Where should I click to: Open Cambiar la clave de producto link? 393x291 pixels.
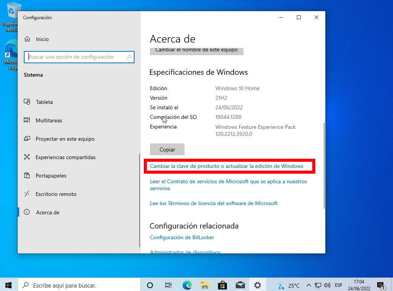[226, 166]
